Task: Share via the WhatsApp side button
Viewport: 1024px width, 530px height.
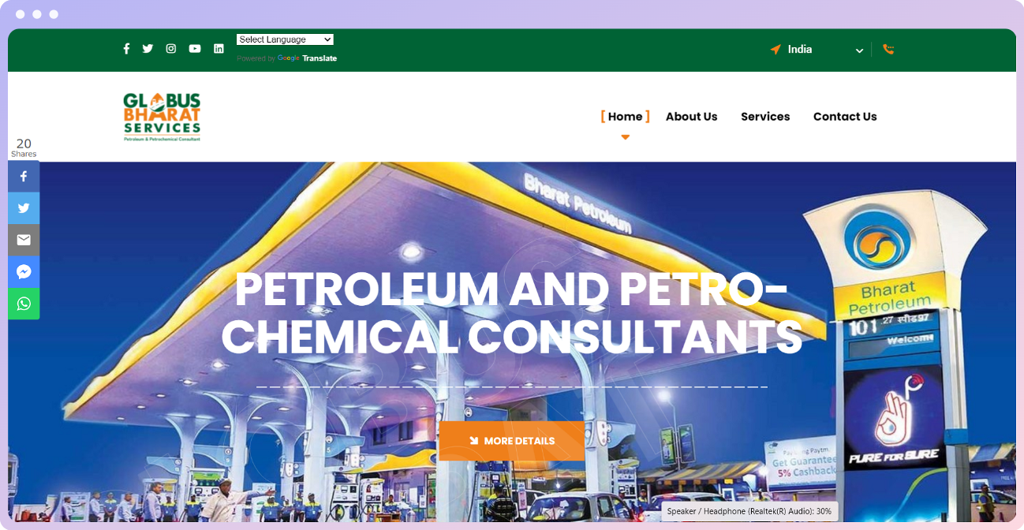Action: [x=24, y=304]
